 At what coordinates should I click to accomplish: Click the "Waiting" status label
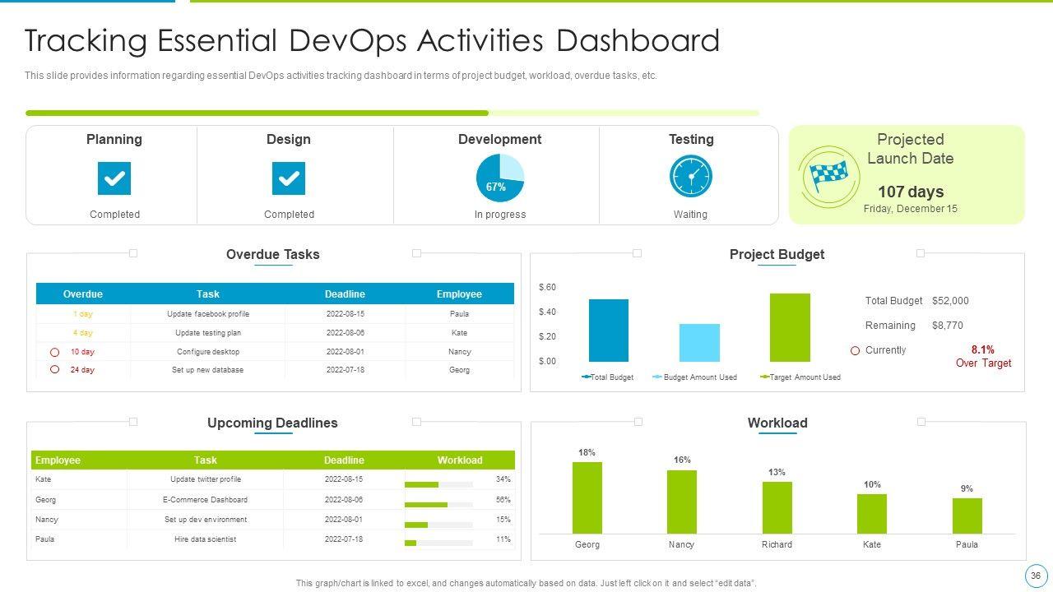(x=691, y=215)
